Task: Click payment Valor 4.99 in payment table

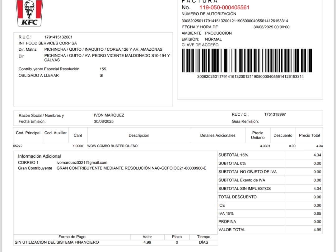Action: tap(147, 242)
